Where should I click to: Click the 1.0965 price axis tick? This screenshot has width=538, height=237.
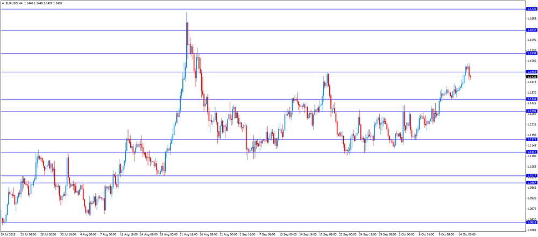(x=531, y=188)
